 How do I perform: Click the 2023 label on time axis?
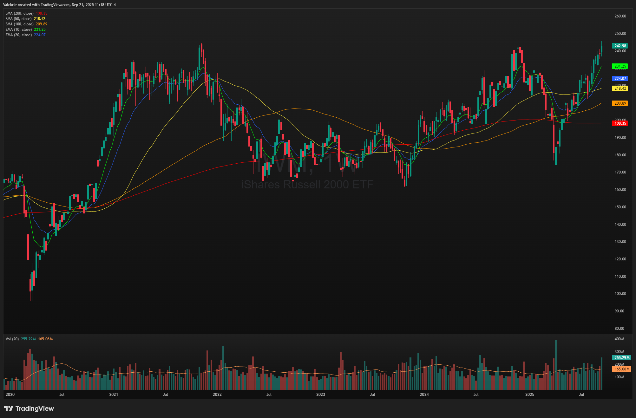coord(321,395)
